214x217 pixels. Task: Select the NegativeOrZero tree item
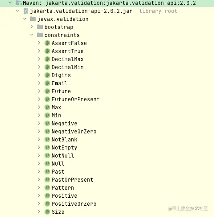pyautogui.click(x=74, y=131)
